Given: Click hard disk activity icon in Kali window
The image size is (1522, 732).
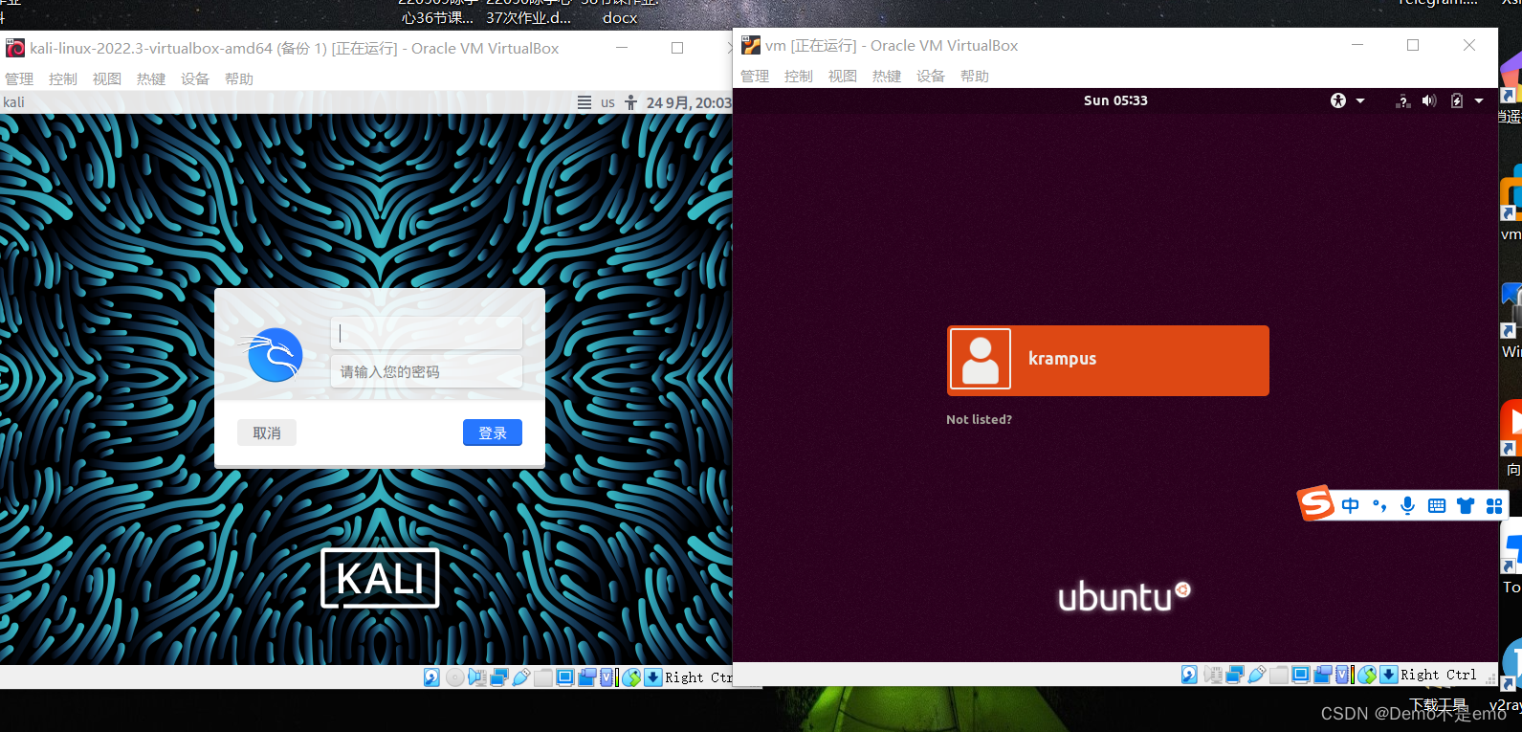Looking at the screenshot, I should (431, 677).
